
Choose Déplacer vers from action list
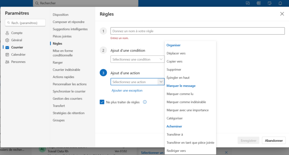coord(176,53)
